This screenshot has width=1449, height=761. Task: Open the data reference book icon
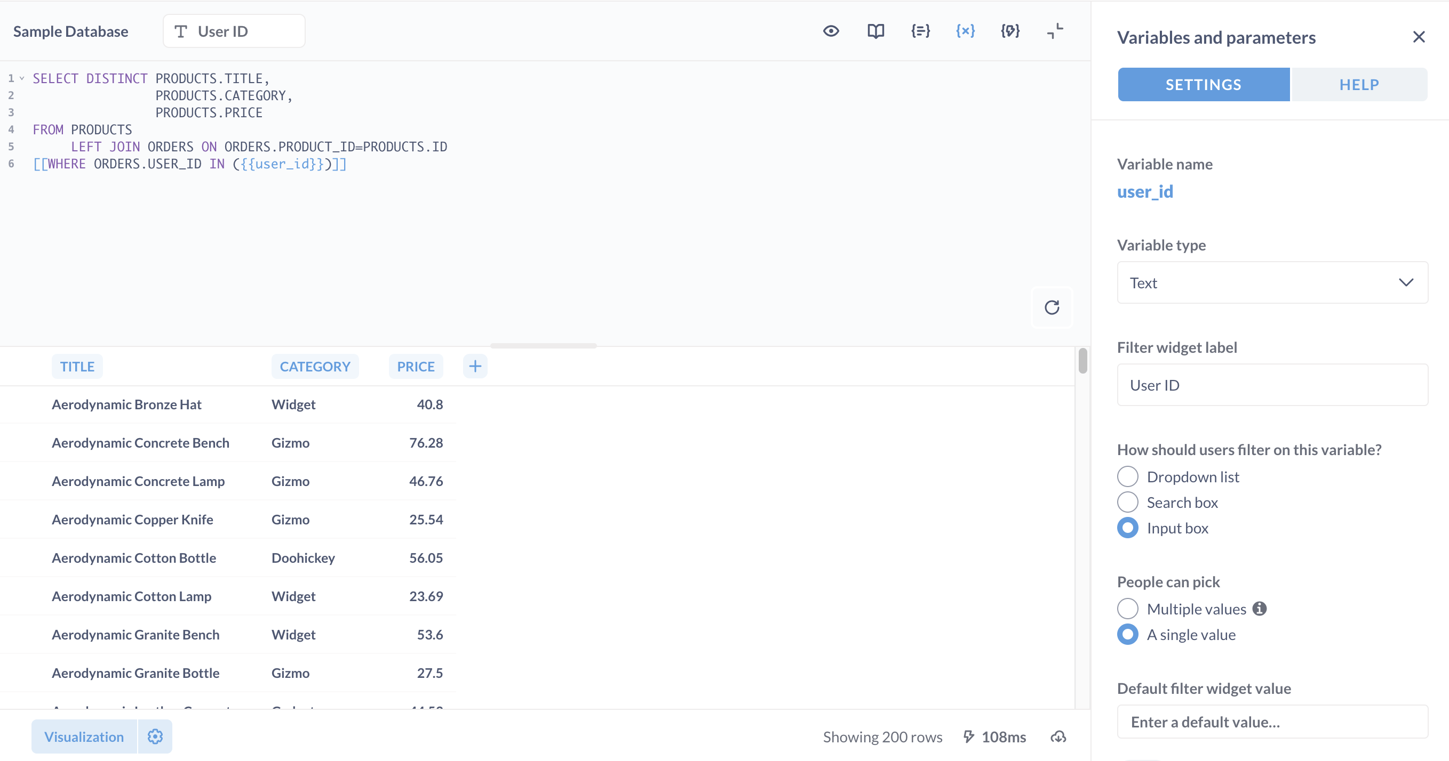pyautogui.click(x=875, y=31)
